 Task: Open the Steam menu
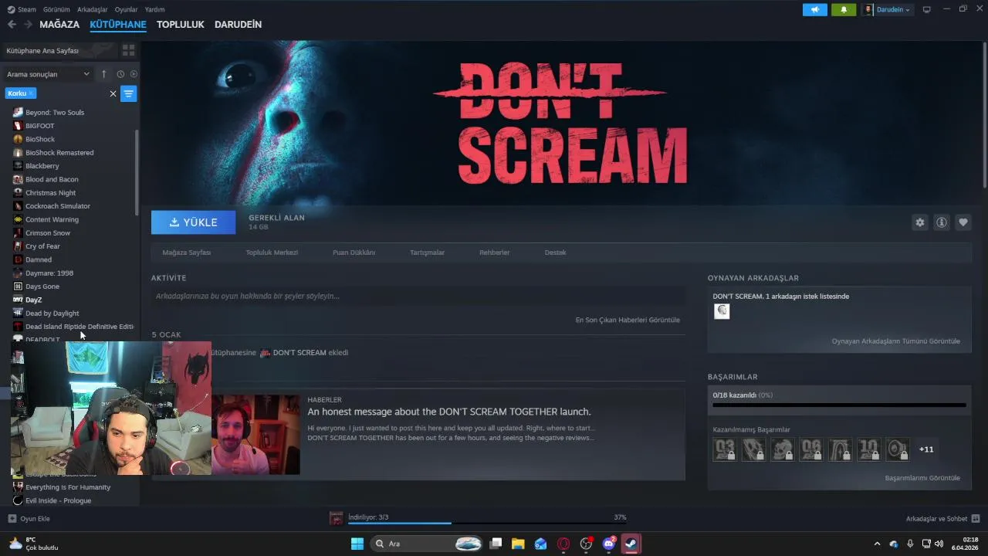22,9
